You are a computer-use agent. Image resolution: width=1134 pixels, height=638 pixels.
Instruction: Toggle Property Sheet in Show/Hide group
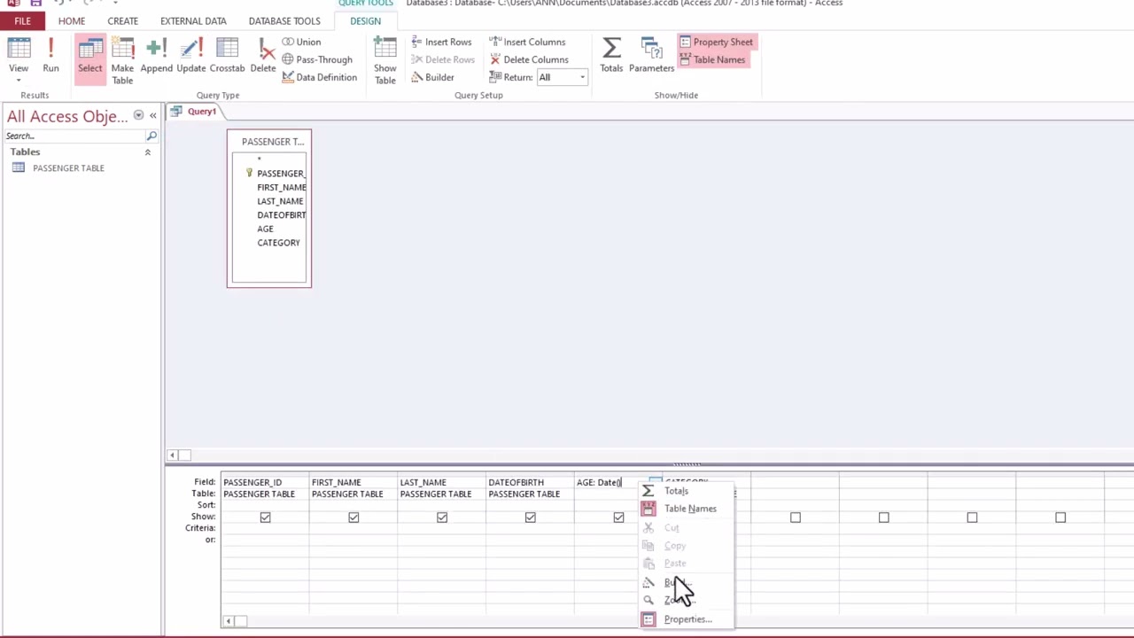[x=716, y=42]
